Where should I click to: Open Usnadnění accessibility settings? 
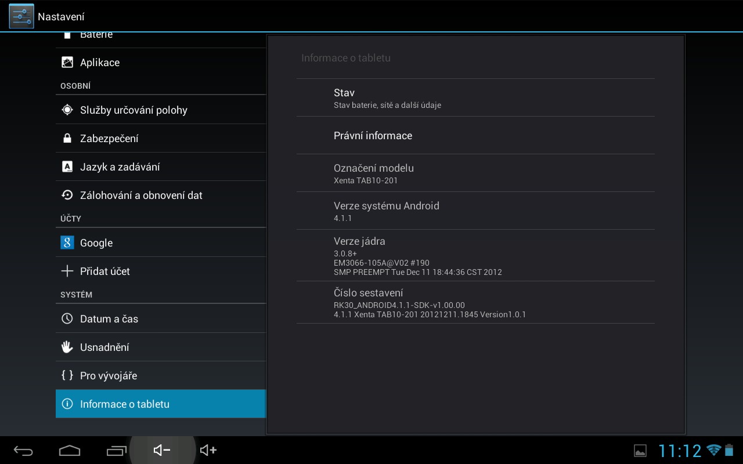click(161, 347)
